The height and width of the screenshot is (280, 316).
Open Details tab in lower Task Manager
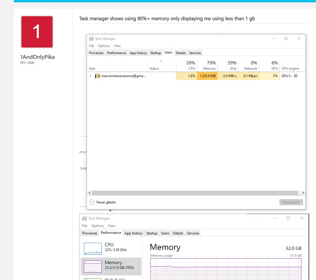tap(178, 233)
